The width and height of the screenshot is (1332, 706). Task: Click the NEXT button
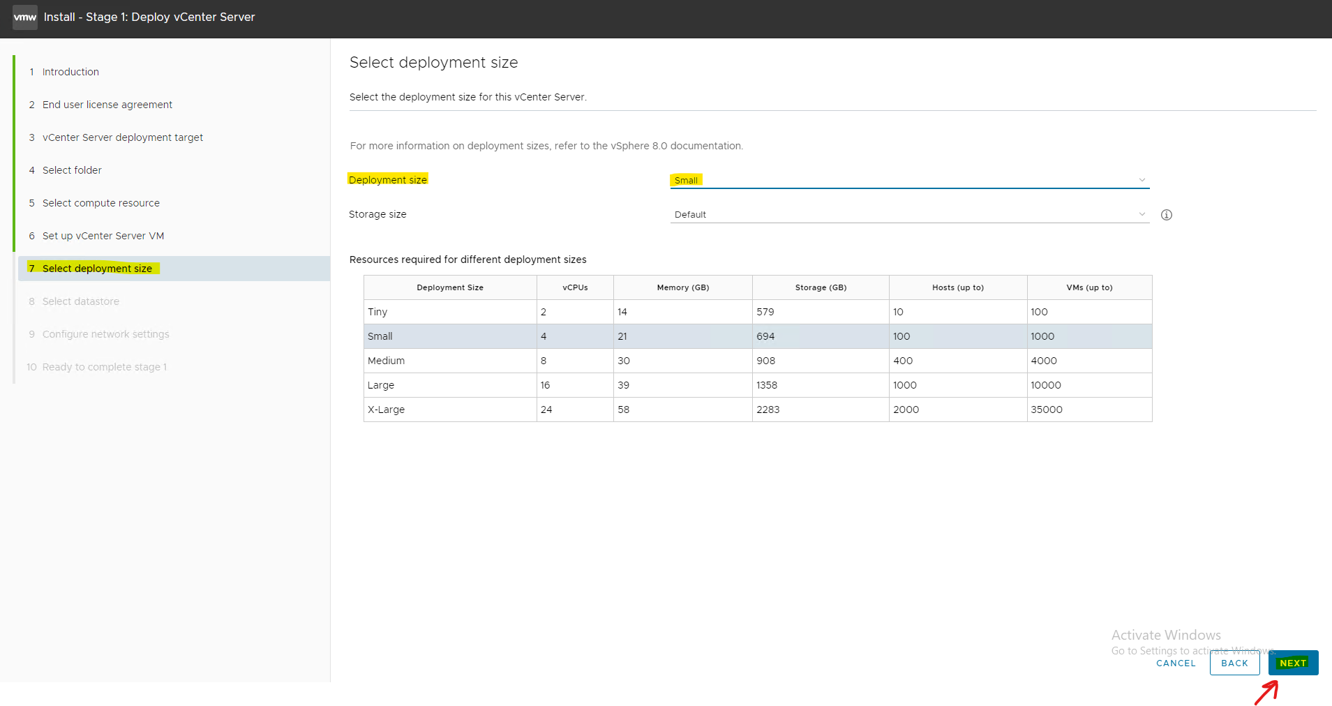(x=1293, y=663)
